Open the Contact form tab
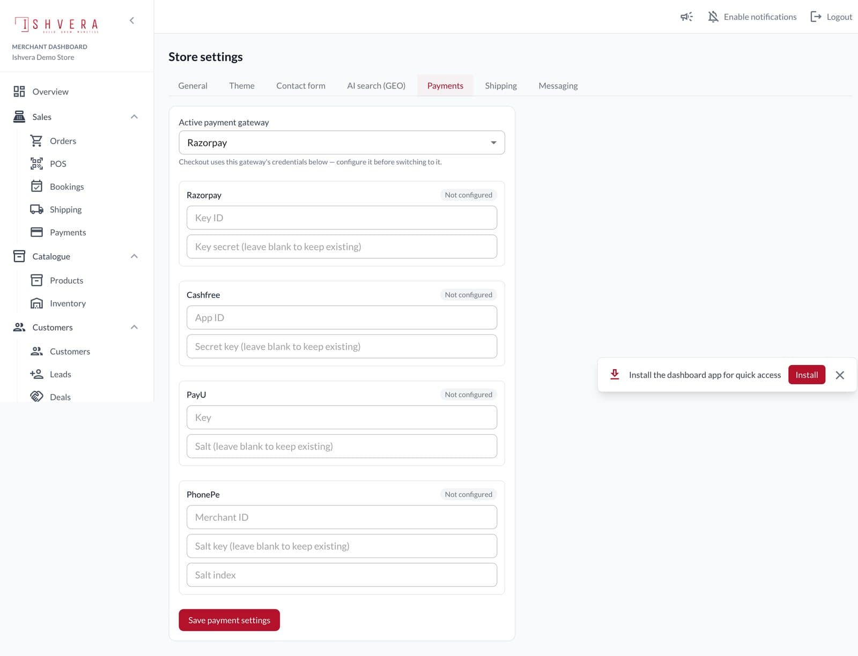Image resolution: width=858 pixels, height=656 pixels. (x=301, y=86)
